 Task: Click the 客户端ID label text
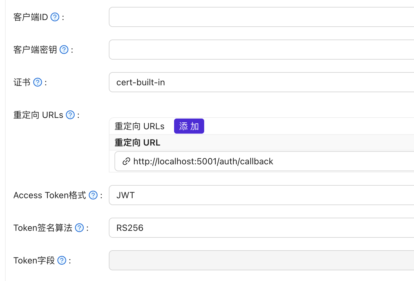click(31, 17)
